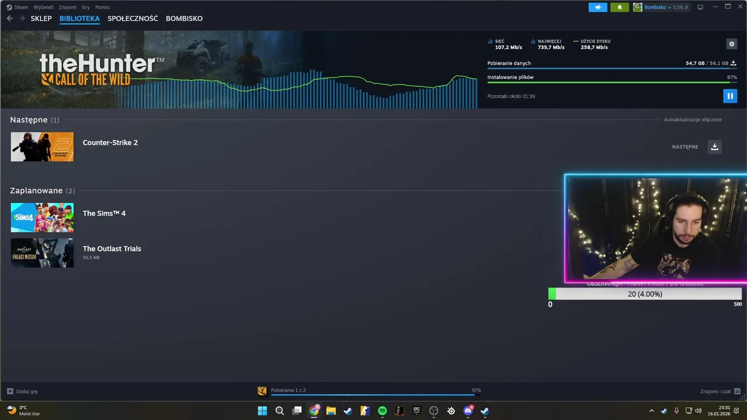Open the announcements megaphone button
Viewport: 747px width, 420px height.
coord(598,7)
